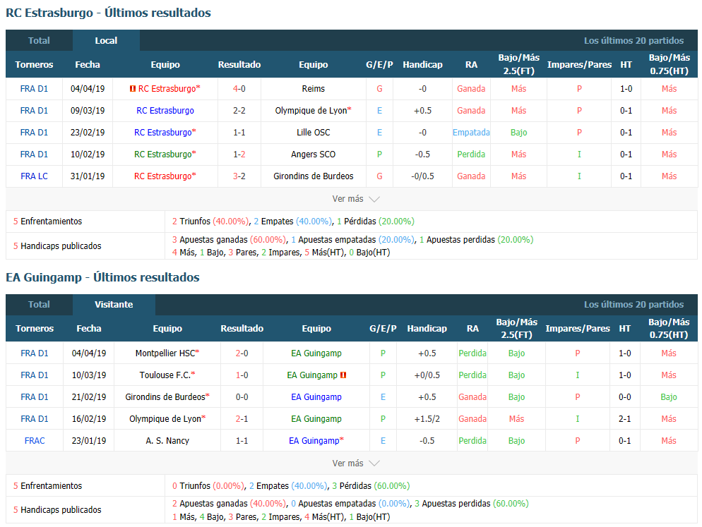The height and width of the screenshot is (527, 702).
Task: Click the date 23/02/19
Action: click(88, 133)
